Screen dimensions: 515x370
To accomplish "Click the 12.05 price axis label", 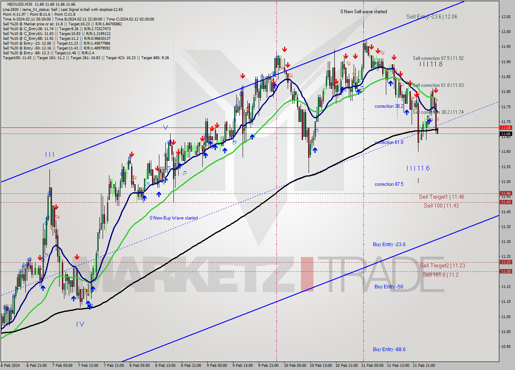I will [x=506, y=17].
